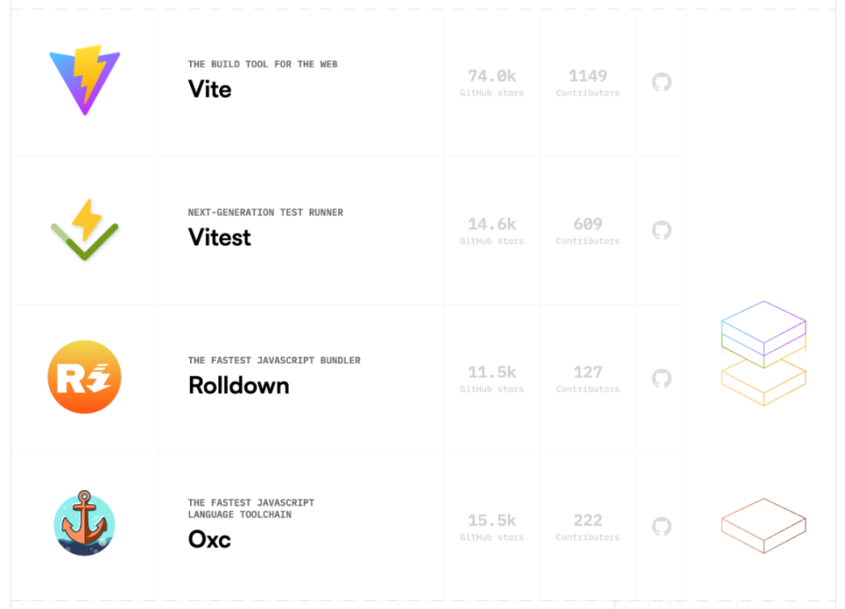845x609 pixels.
Task: Click the Vite project title
Action: point(209,89)
